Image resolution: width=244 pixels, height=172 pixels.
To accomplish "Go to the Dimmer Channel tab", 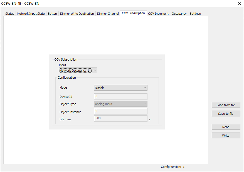I will pos(108,14).
